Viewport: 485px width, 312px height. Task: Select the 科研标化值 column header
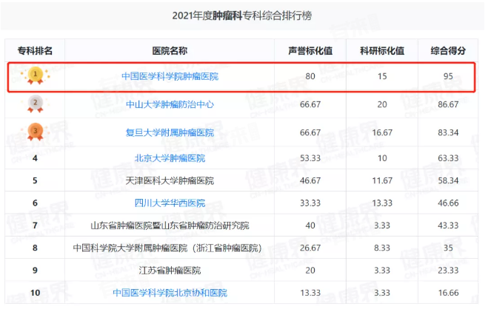point(381,50)
